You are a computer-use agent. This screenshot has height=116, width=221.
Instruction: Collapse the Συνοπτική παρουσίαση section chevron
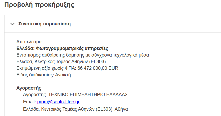tap(12, 24)
